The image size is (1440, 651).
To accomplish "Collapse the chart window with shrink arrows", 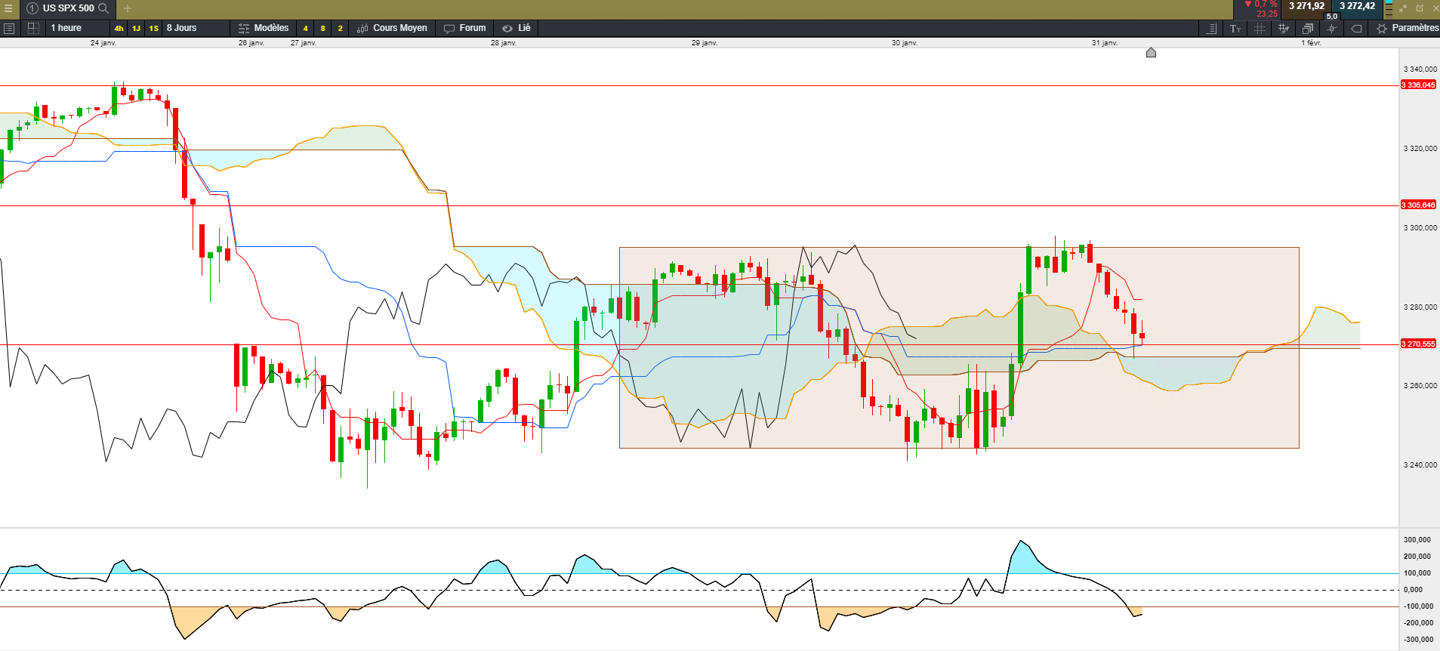I will pos(1403,8).
